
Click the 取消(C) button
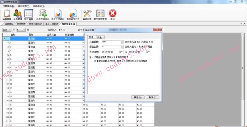tap(153, 97)
